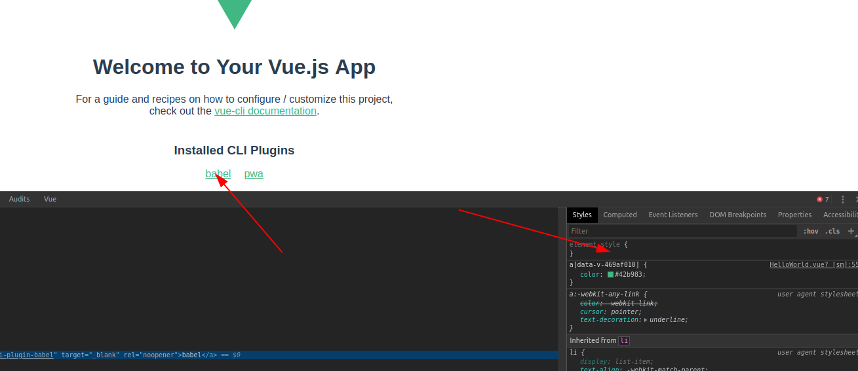Click the 'cursor: pointer' declaration

pyautogui.click(x=611, y=311)
